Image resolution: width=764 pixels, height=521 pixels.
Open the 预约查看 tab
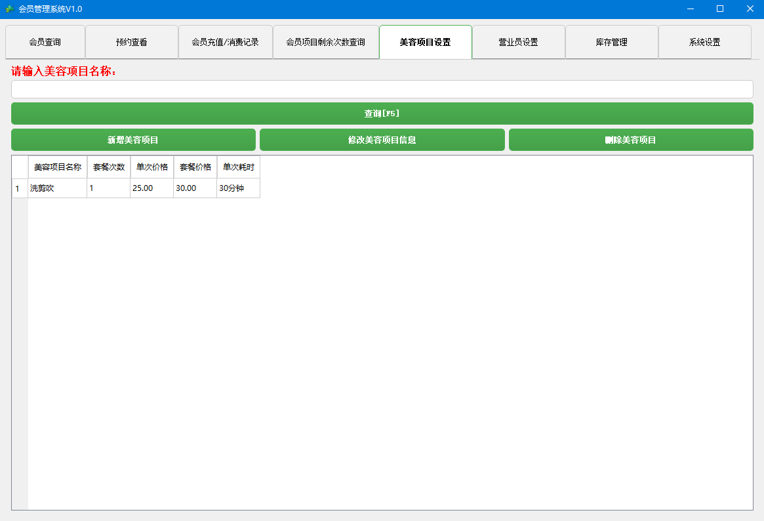tap(131, 41)
